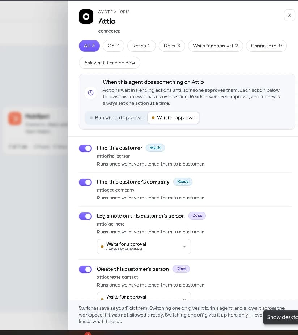Close the Attio settings panel
This screenshot has width=298, height=335.
pyautogui.click(x=289, y=15)
